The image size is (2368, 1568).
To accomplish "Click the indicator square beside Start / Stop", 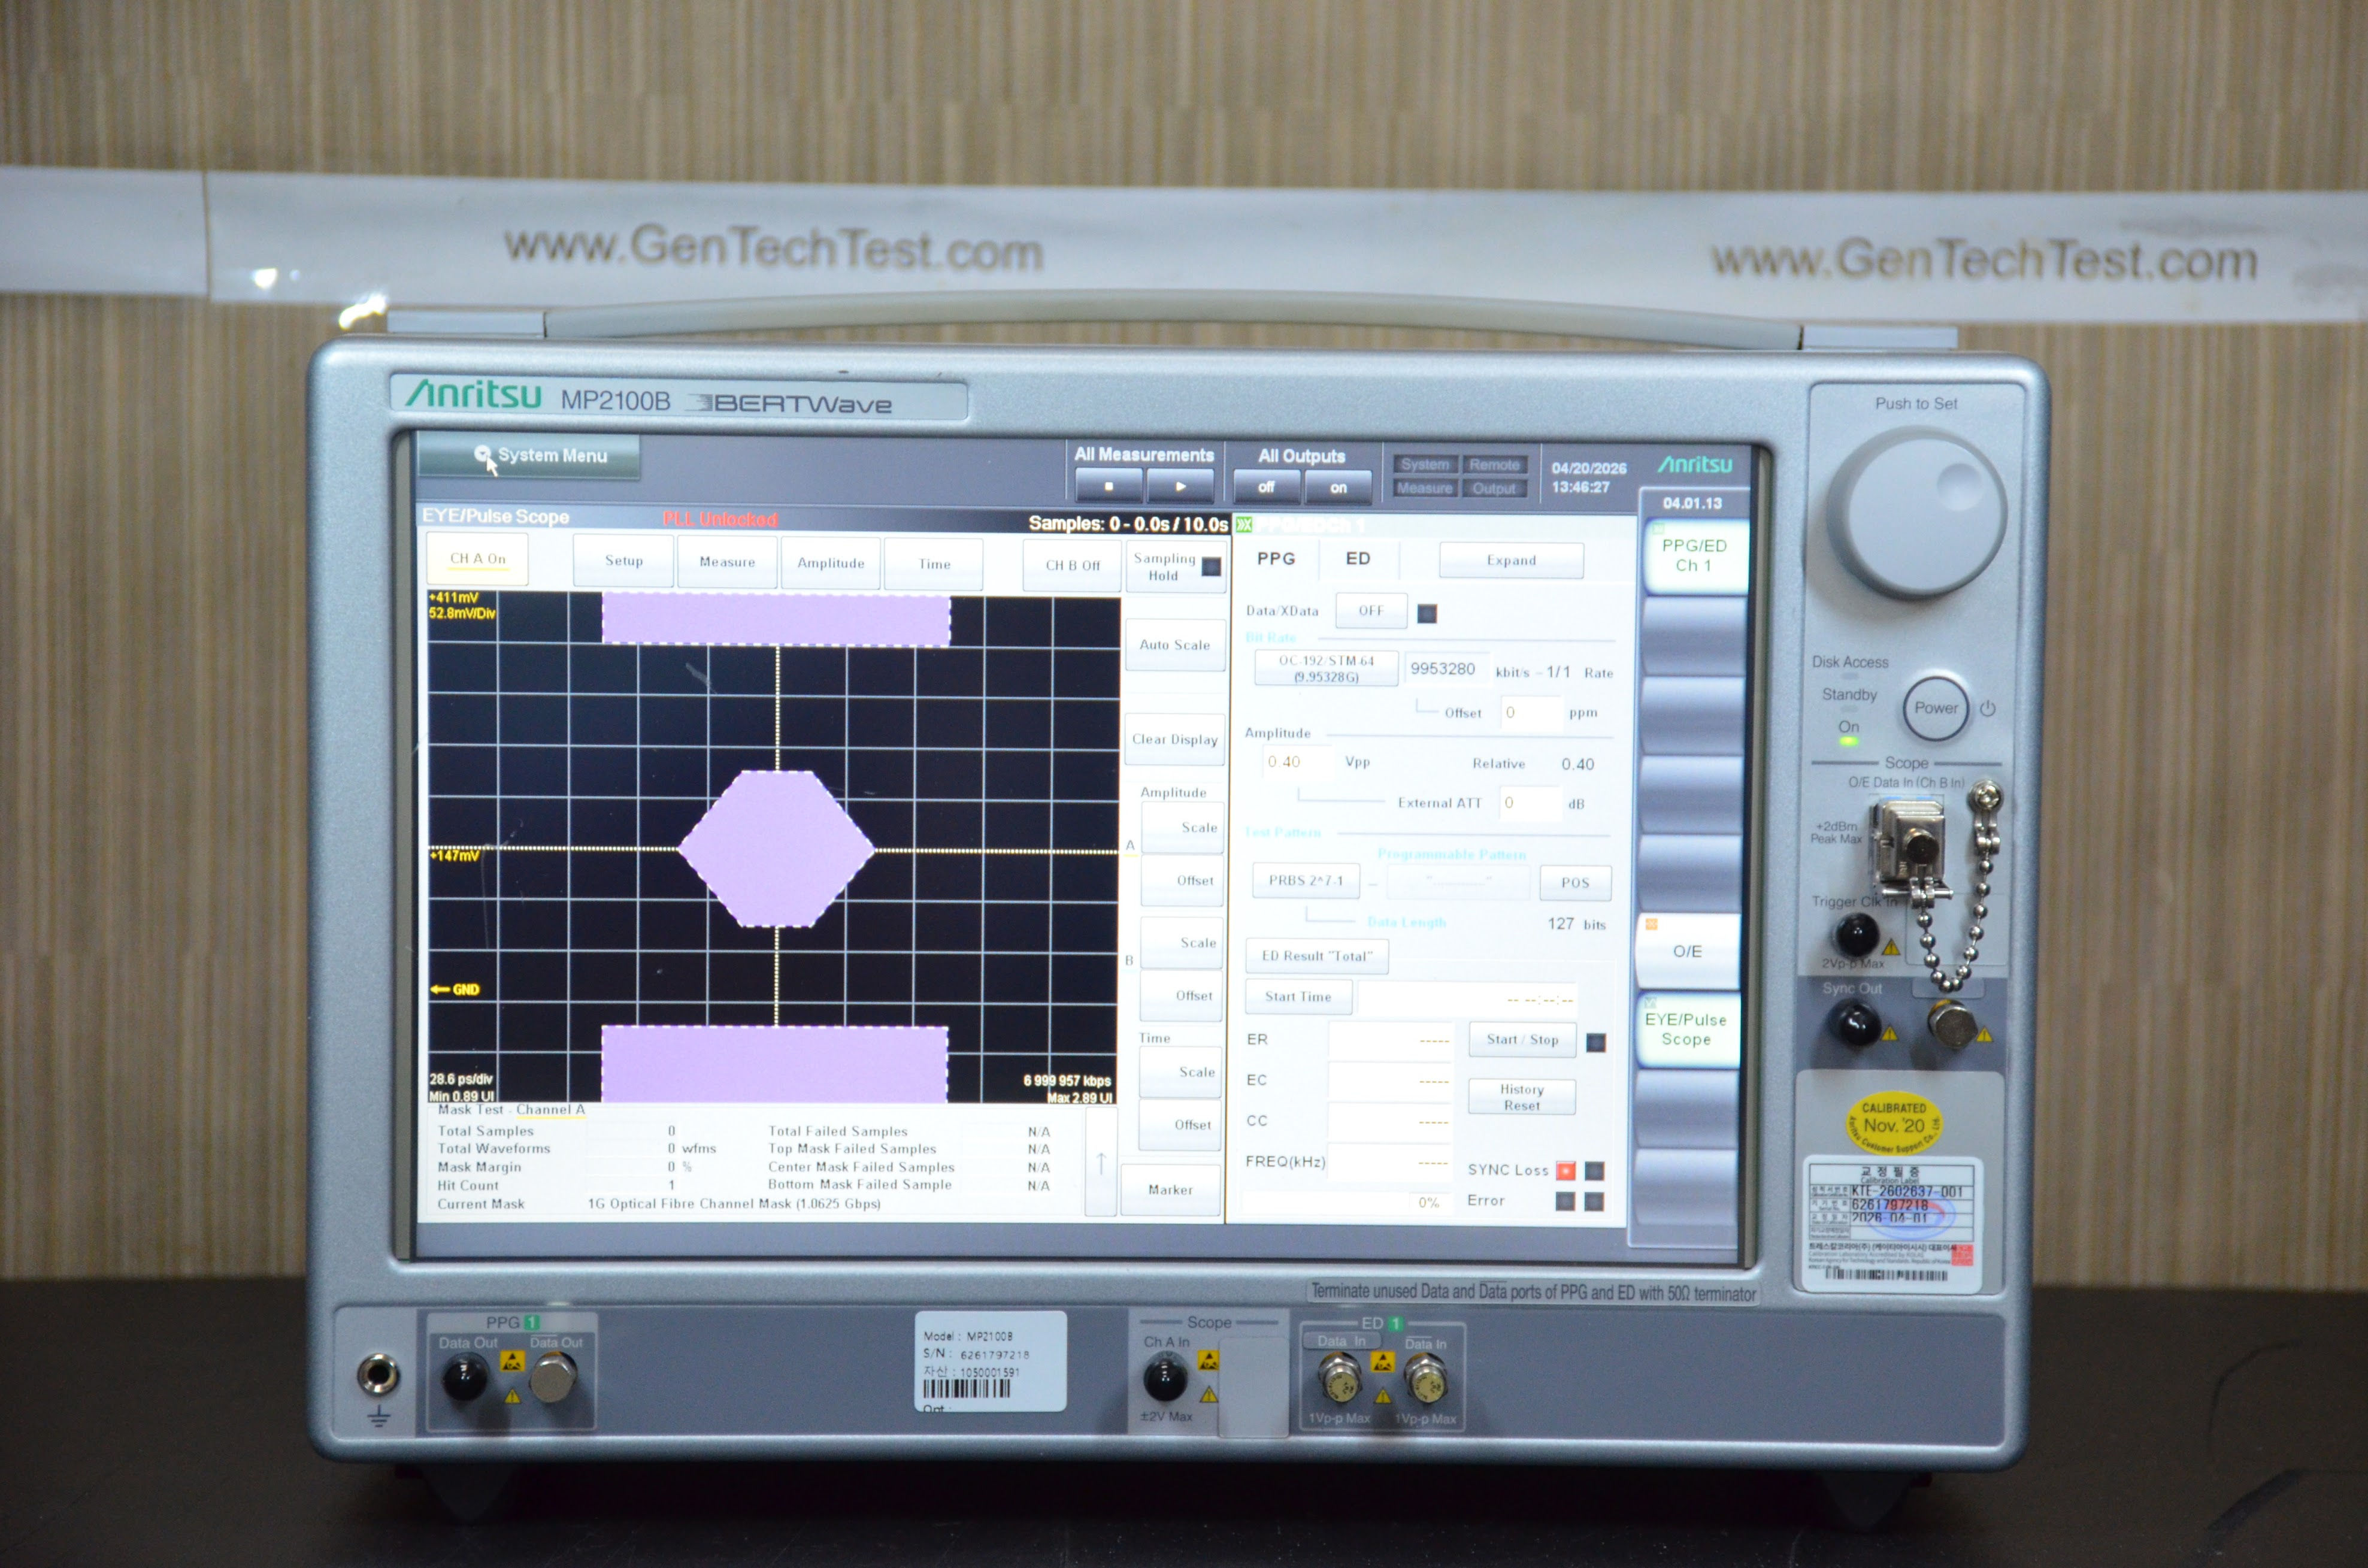I will point(1596,1042).
